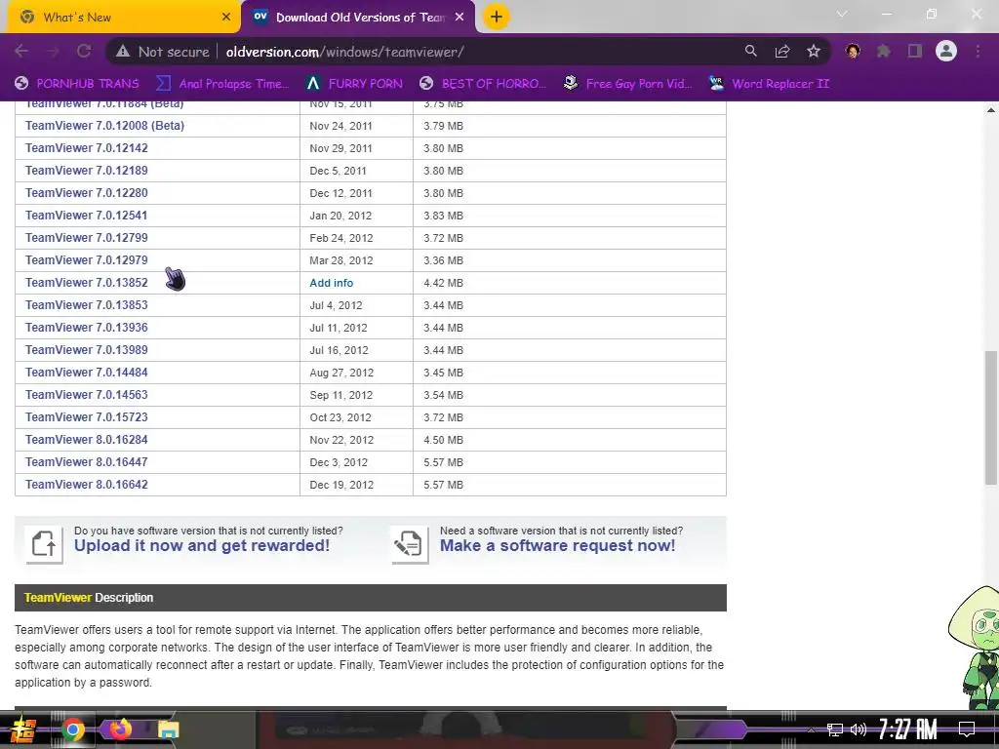Open the search icon in address bar
999x749 pixels.
(751, 52)
